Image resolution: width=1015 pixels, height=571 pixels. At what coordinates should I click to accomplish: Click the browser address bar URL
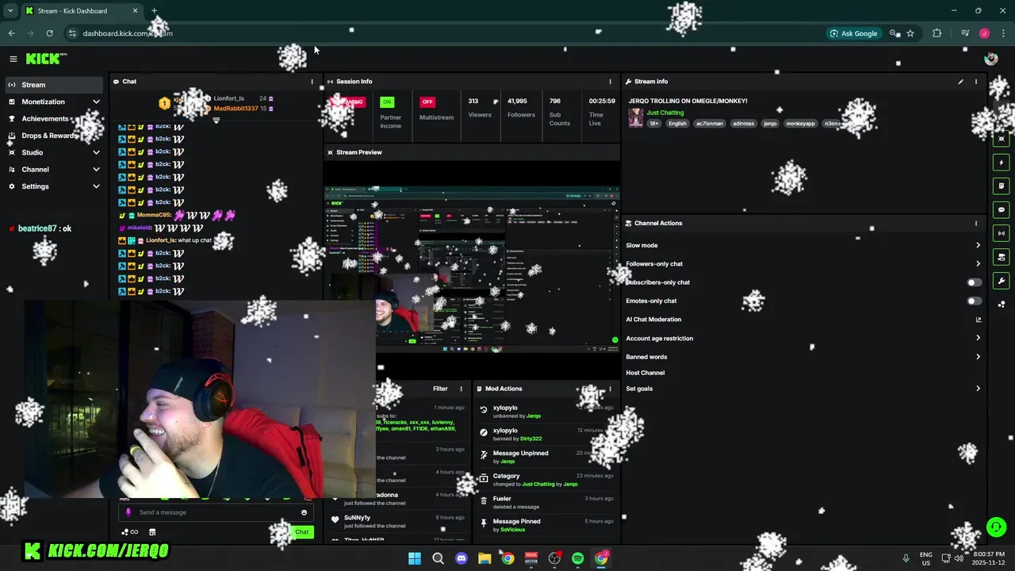128,33
